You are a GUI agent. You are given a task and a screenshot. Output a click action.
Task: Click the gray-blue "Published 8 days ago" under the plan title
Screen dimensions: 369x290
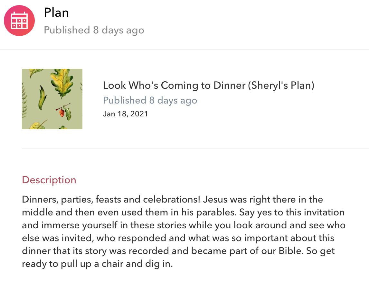(150, 100)
